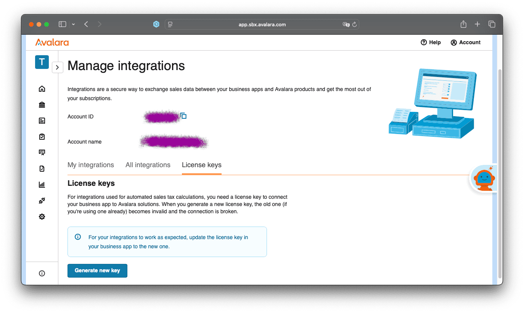The height and width of the screenshot is (313, 524).
Task: Open the Help link
Action: (431, 42)
